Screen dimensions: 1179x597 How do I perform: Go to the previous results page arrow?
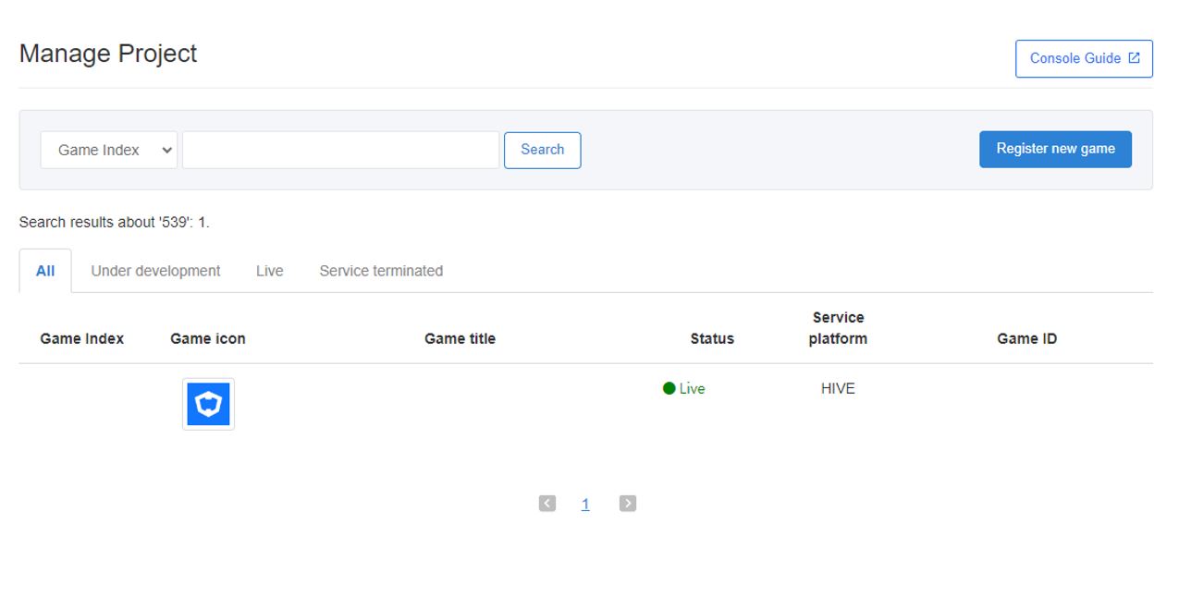coord(547,504)
